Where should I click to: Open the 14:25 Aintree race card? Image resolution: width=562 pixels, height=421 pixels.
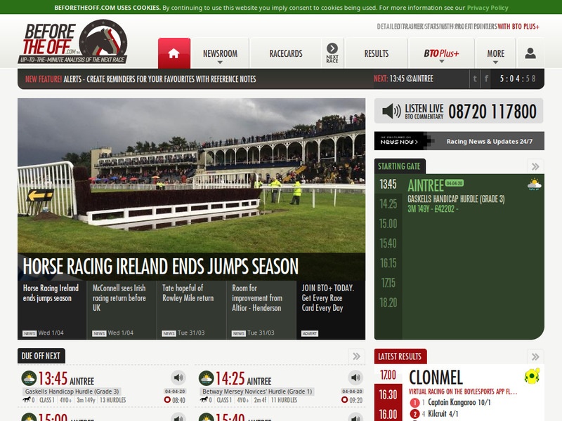[x=243, y=379]
